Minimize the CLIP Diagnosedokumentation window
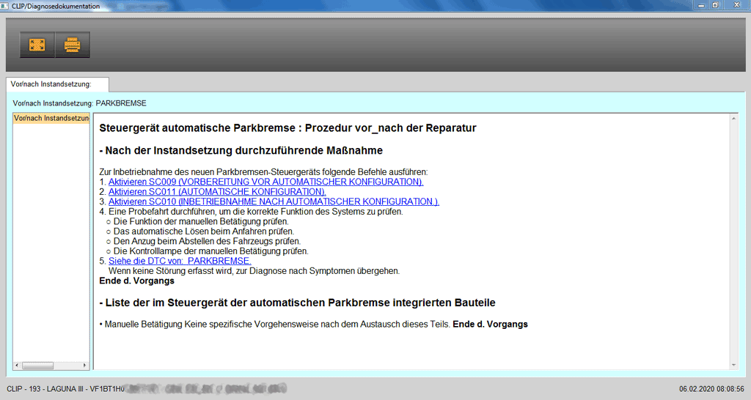The height and width of the screenshot is (400, 751). click(x=697, y=5)
